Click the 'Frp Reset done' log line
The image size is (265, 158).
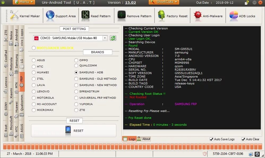pyautogui.click(x=140, y=118)
